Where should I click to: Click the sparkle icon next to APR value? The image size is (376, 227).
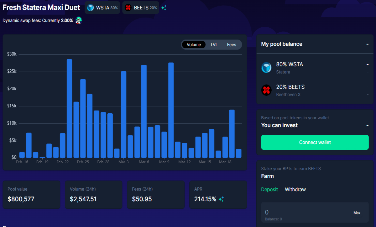221,199
